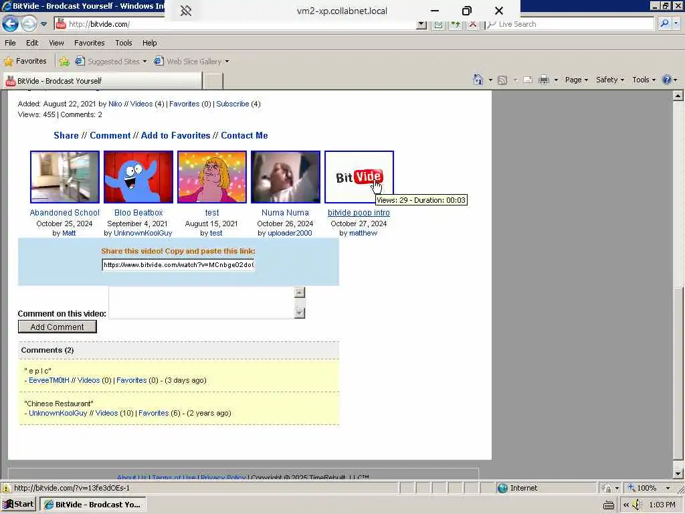Open the command bar Tools dropdown

[644, 80]
